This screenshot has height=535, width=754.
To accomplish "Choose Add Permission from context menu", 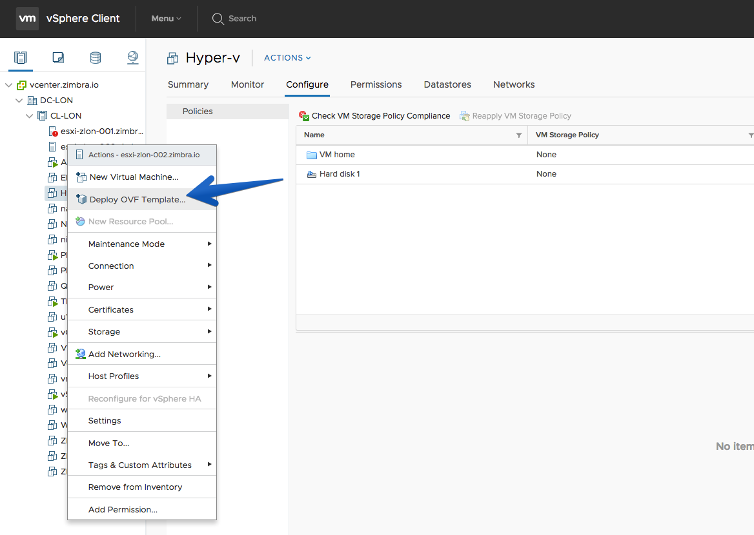I will [142, 509].
